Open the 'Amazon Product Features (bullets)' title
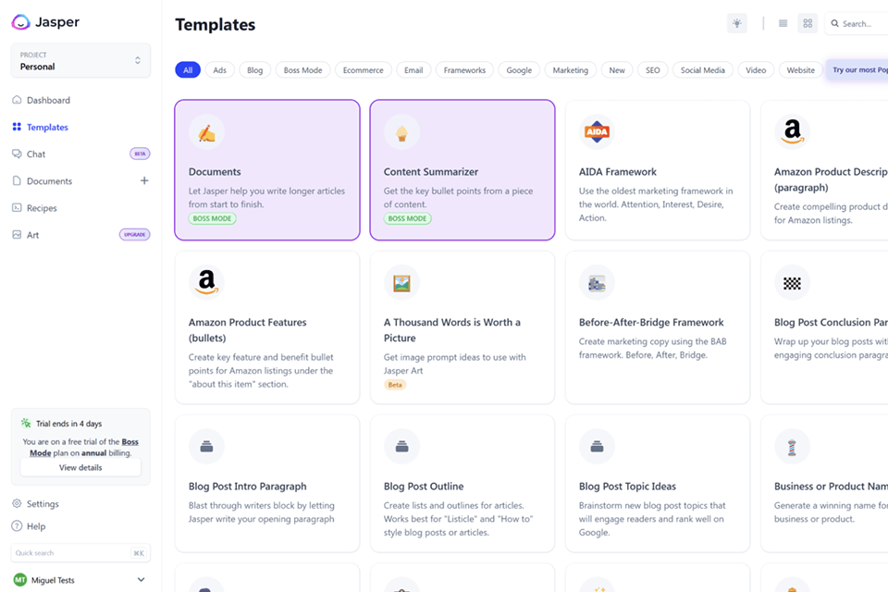Viewport: 888px width, 592px height. (248, 329)
